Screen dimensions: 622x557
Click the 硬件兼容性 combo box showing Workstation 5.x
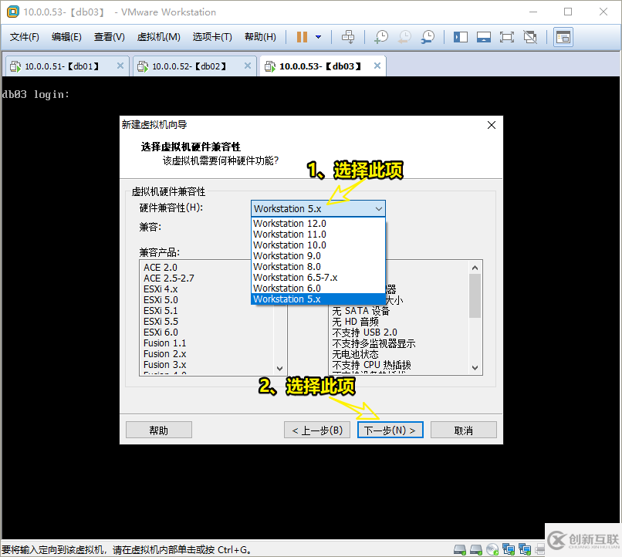[x=318, y=208]
